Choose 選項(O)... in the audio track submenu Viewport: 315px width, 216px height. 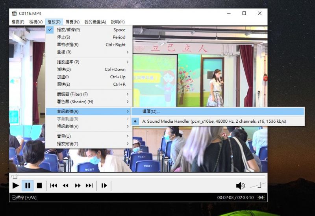[151, 112]
